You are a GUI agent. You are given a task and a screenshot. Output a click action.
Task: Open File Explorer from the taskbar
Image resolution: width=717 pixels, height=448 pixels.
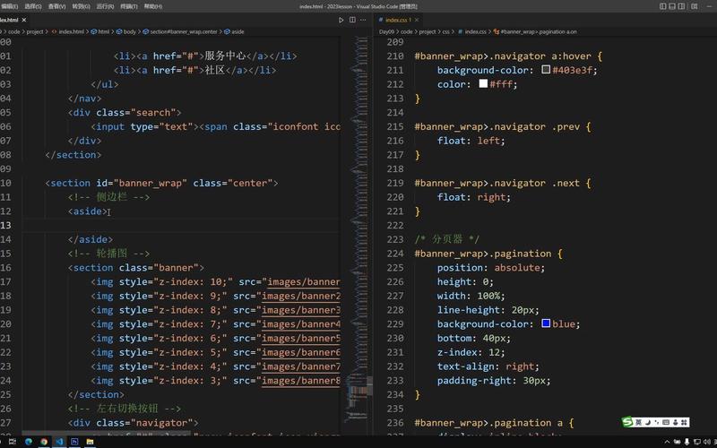[91, 442]
